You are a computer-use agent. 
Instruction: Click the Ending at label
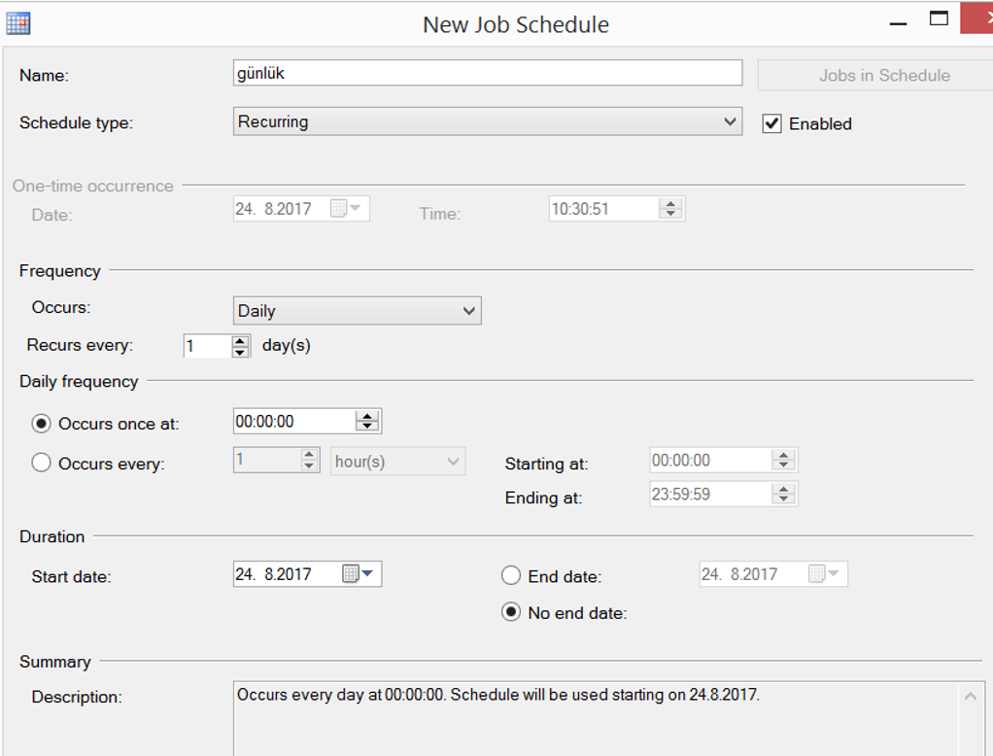pos(543,498)
